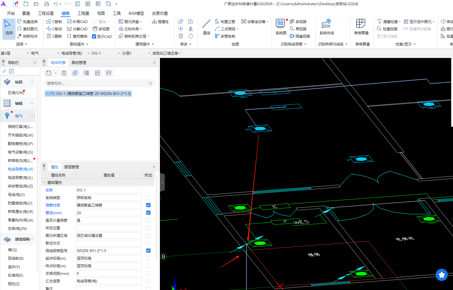
Task: Select 电缆导管(电)(L) in navigation
Action: pyautogui.click(x=20, y=177)
